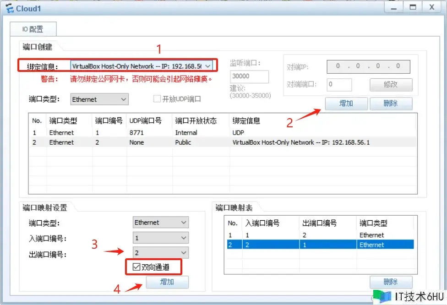
Task: Open the 出端口编号 dropdown
Action: pos(184,252)
